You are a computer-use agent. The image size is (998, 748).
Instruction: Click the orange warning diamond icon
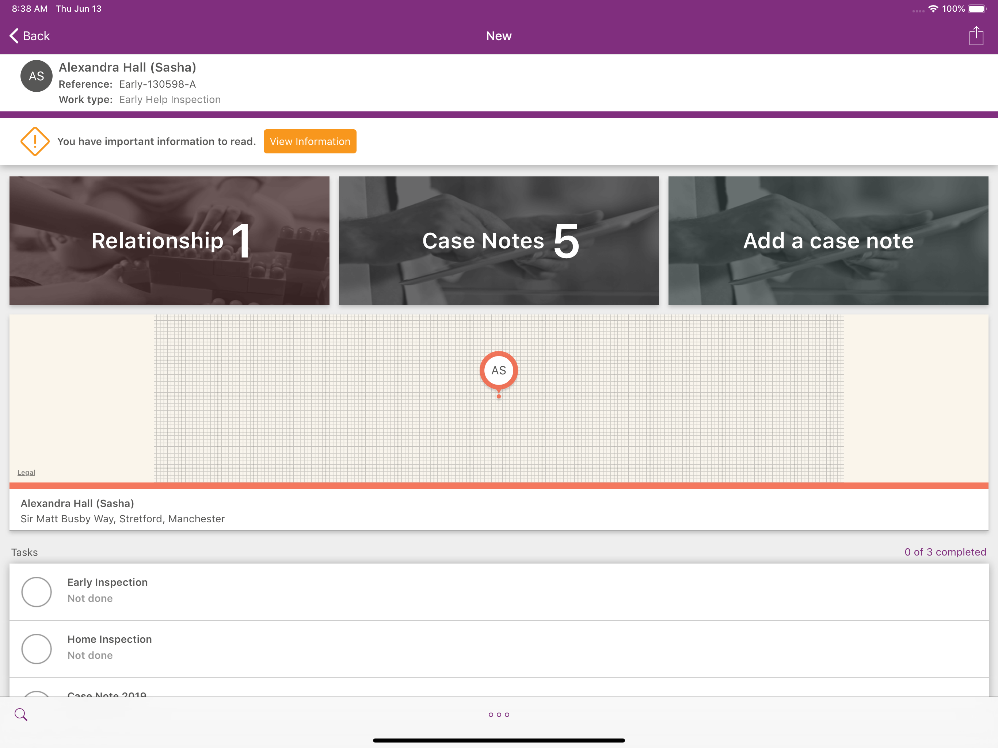pos(35,141)
